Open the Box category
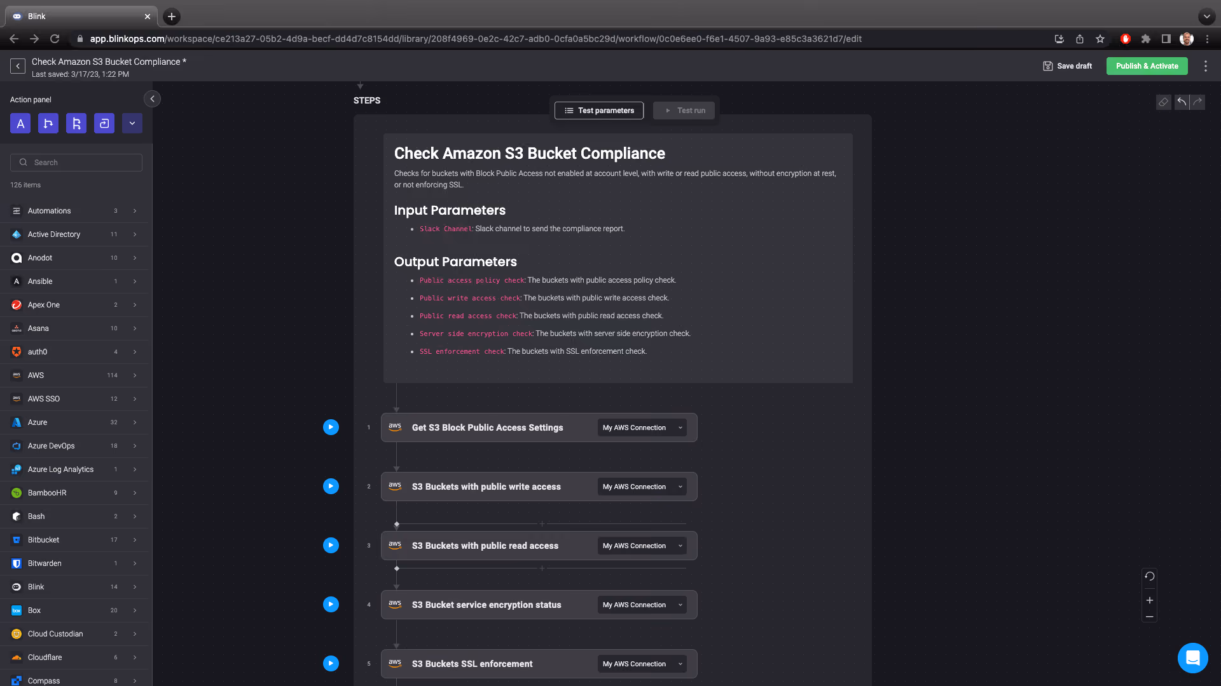The image size is (1221, 686). click(74, 610)
